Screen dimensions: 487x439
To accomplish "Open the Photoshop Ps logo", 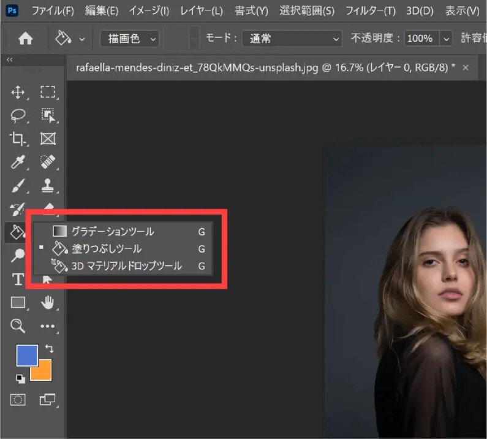I will 12,10.
